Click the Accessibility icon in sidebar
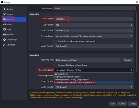This screenshot has height=108, width=139. [4, 40]
